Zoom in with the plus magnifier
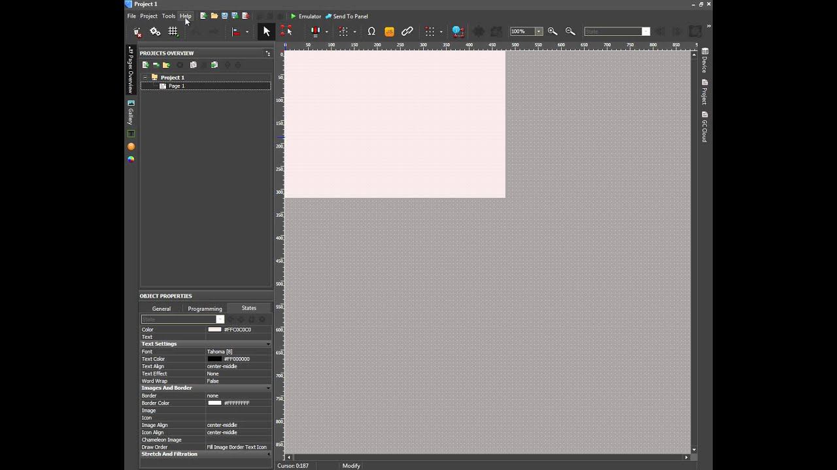This screenshot has height=470, width=837. pos(553,31)
